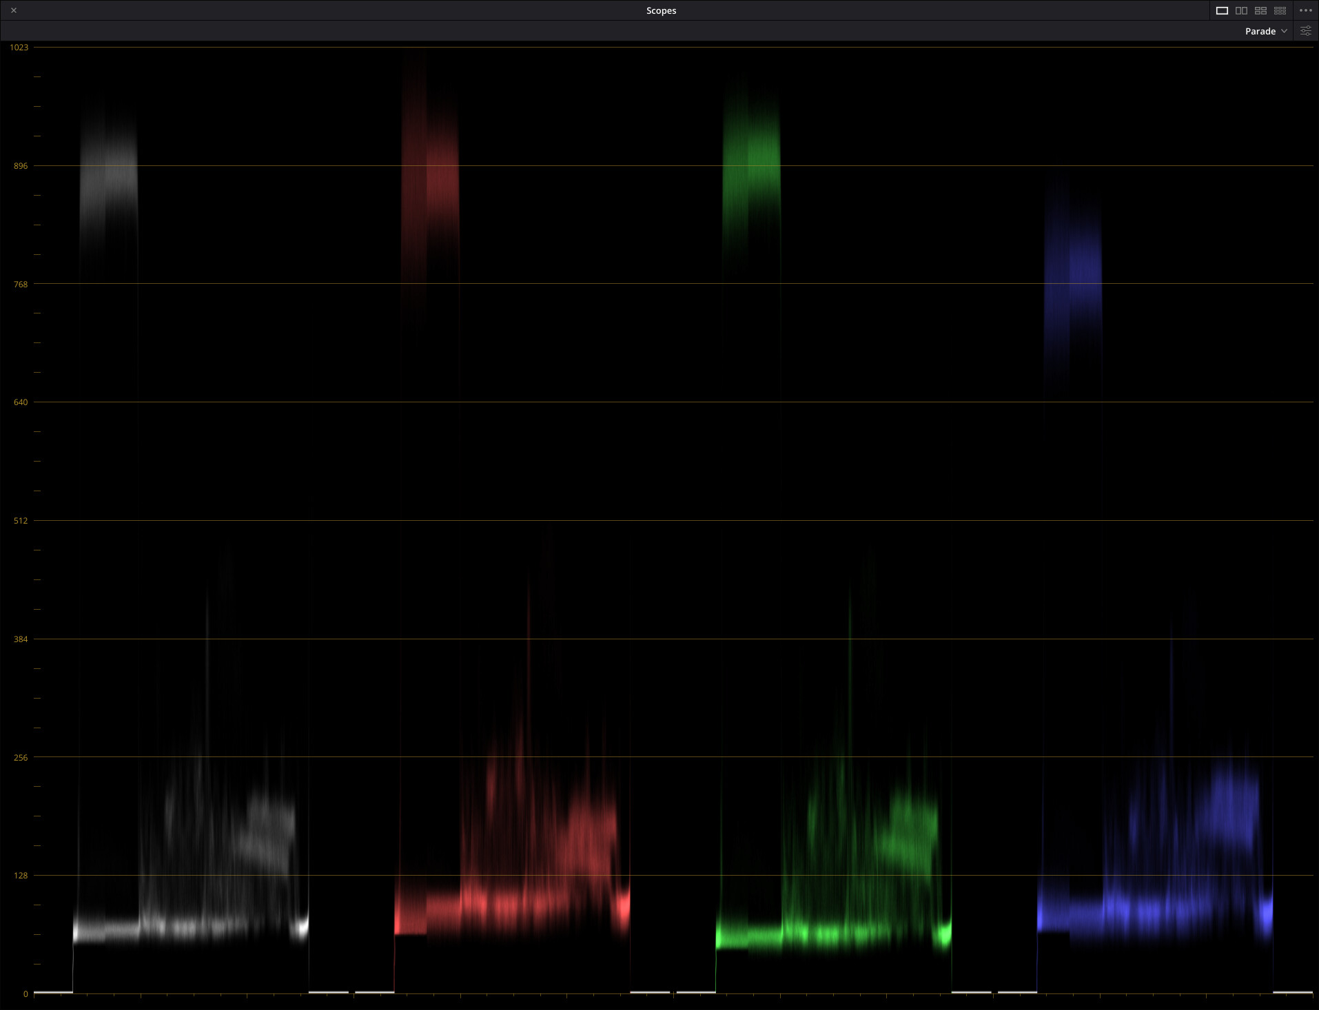This screenshot has height=1010, width=1319.
Task: Open the Parade scope settings sliders
Action: (x=1305, y=31)
